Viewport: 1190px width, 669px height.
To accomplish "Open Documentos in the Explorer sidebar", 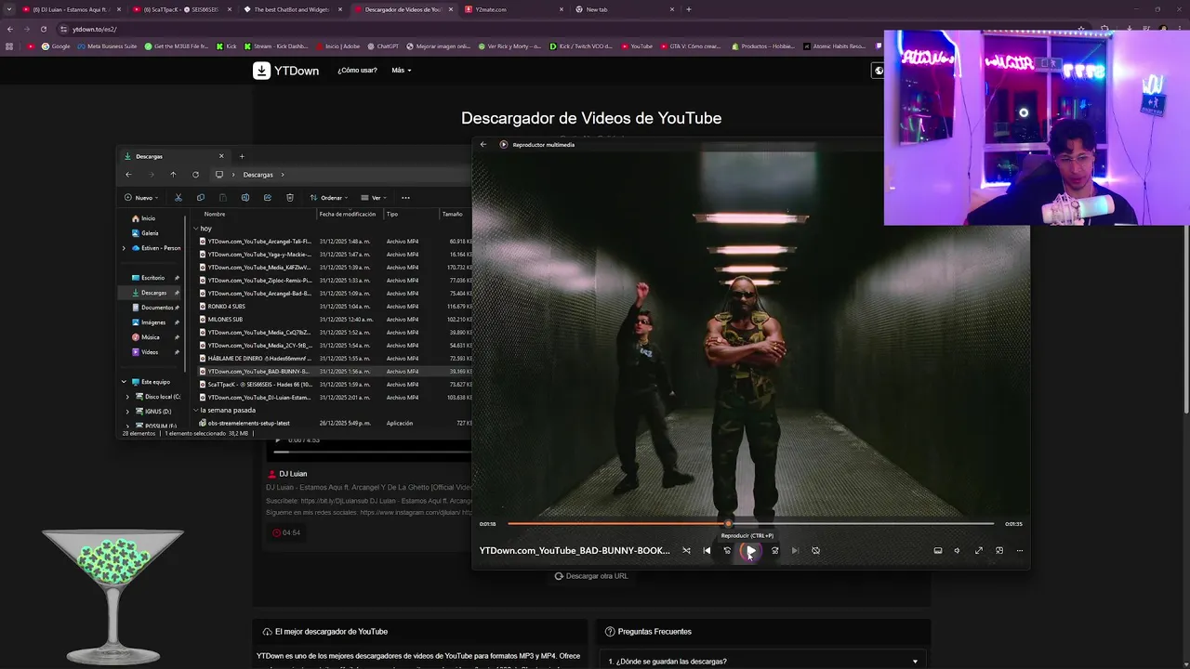I will (x=152, y=308).
